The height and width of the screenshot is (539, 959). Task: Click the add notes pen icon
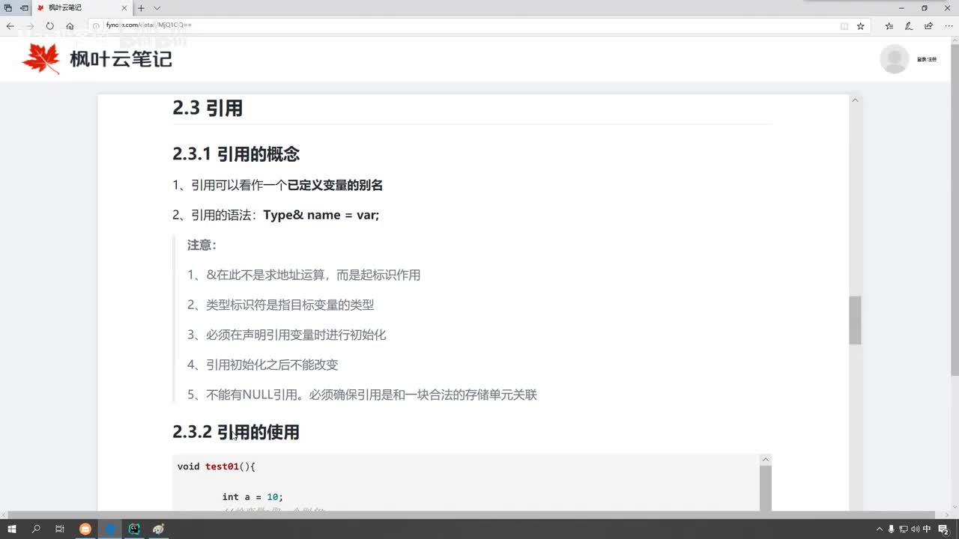click(x=909, y=25)
